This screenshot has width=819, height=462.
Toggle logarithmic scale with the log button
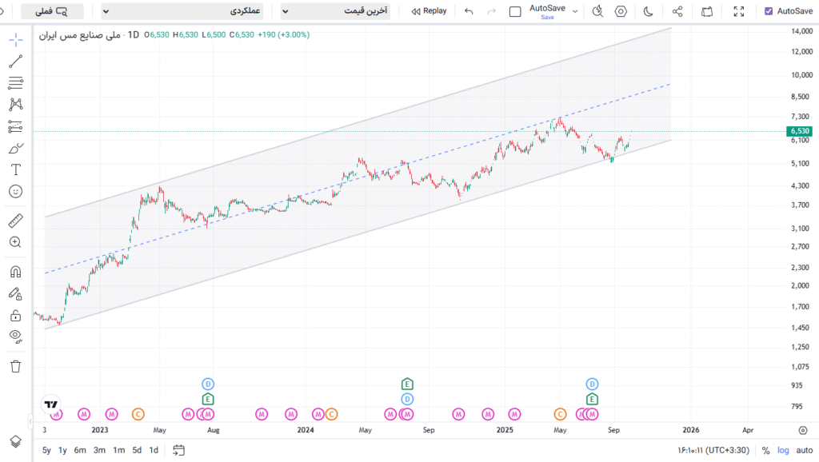coord(783,450)
